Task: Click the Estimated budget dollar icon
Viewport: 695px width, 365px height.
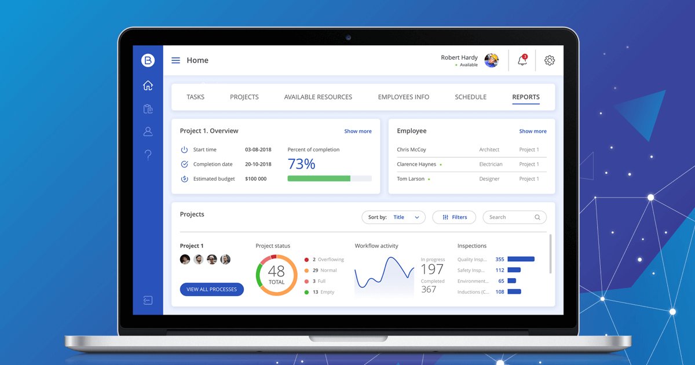Action: (x=184, y=179)
